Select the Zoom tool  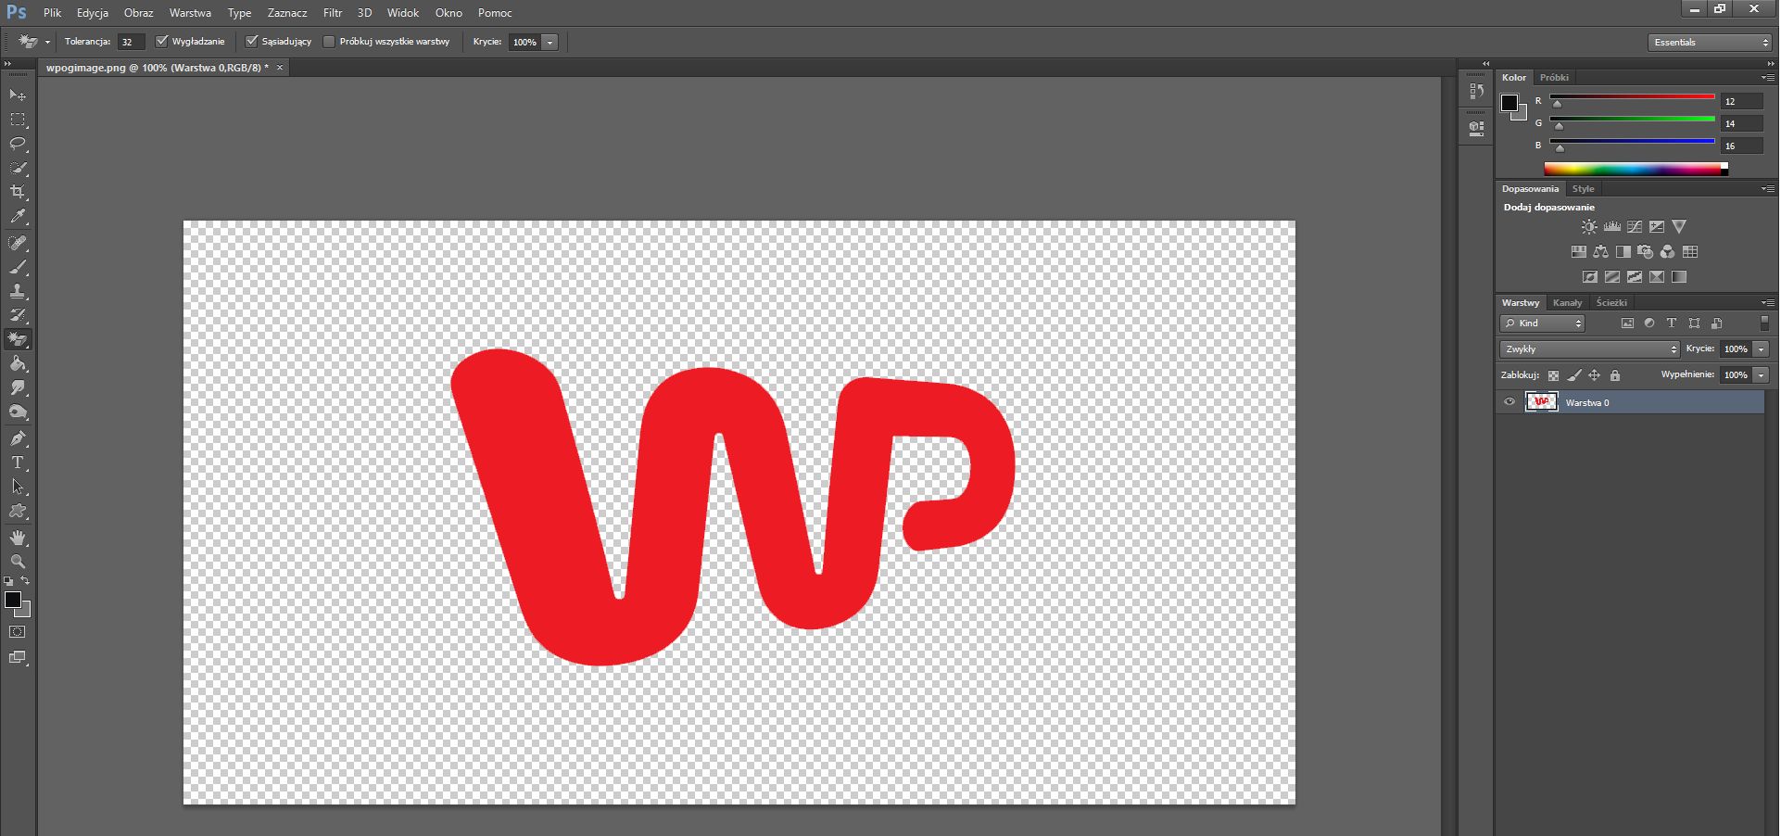point(18,562)
